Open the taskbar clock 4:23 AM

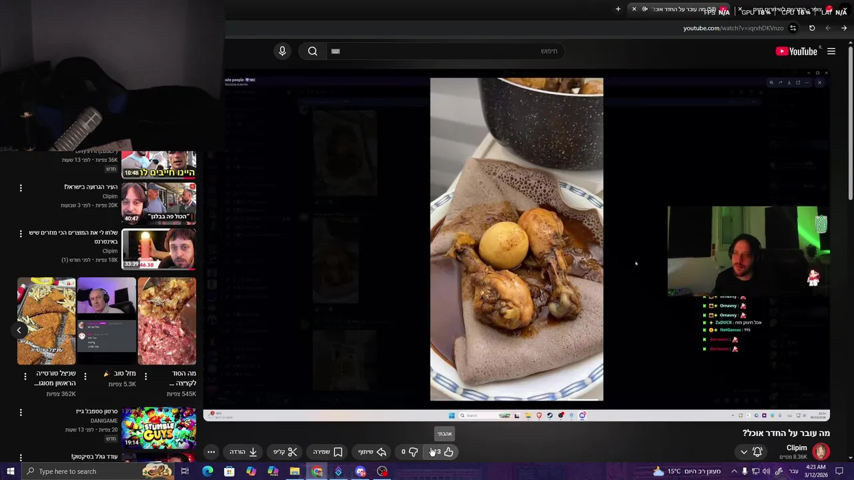point(815,471)
